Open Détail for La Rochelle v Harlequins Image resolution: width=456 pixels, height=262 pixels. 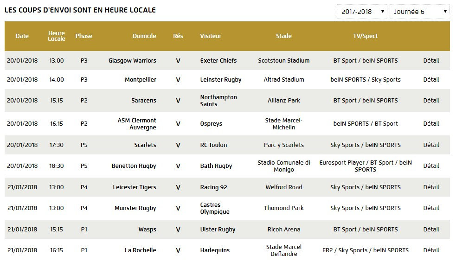(431, 250)
